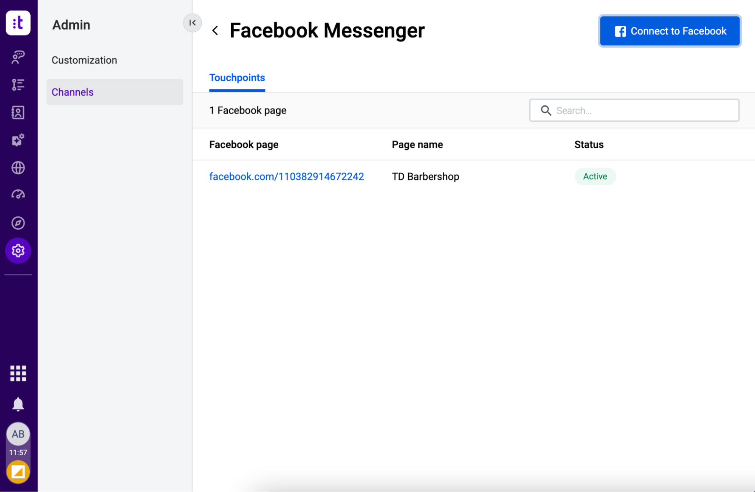The width and height of the screenshot is (755, 492).
Task: Click the Status column header
Action: (589, 145)
